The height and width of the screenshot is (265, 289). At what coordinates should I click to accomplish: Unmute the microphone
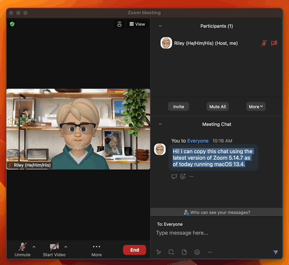pos(23,250)
